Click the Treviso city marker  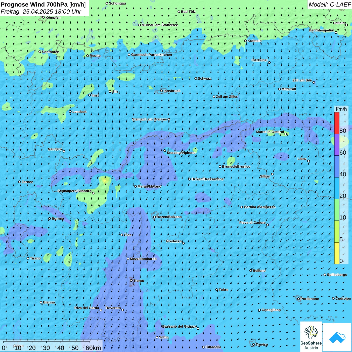(253, 344)
